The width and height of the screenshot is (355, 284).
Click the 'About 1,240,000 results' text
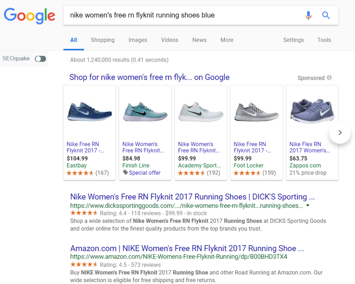coord(119,60)
